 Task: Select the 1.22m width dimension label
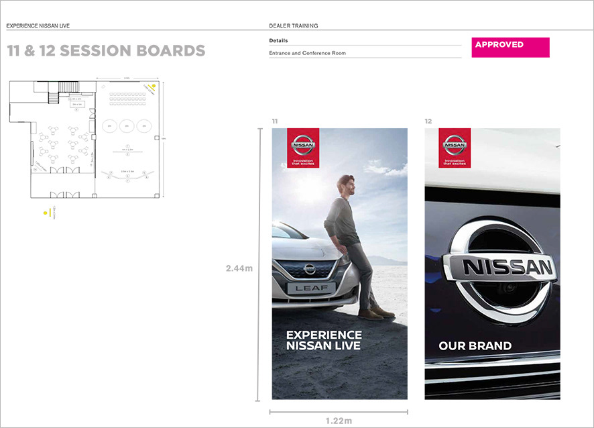(x=340, y=421)
